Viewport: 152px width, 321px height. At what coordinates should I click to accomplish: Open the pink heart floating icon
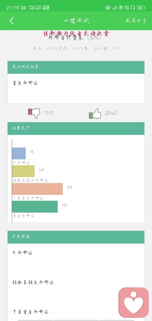point(134,303)
